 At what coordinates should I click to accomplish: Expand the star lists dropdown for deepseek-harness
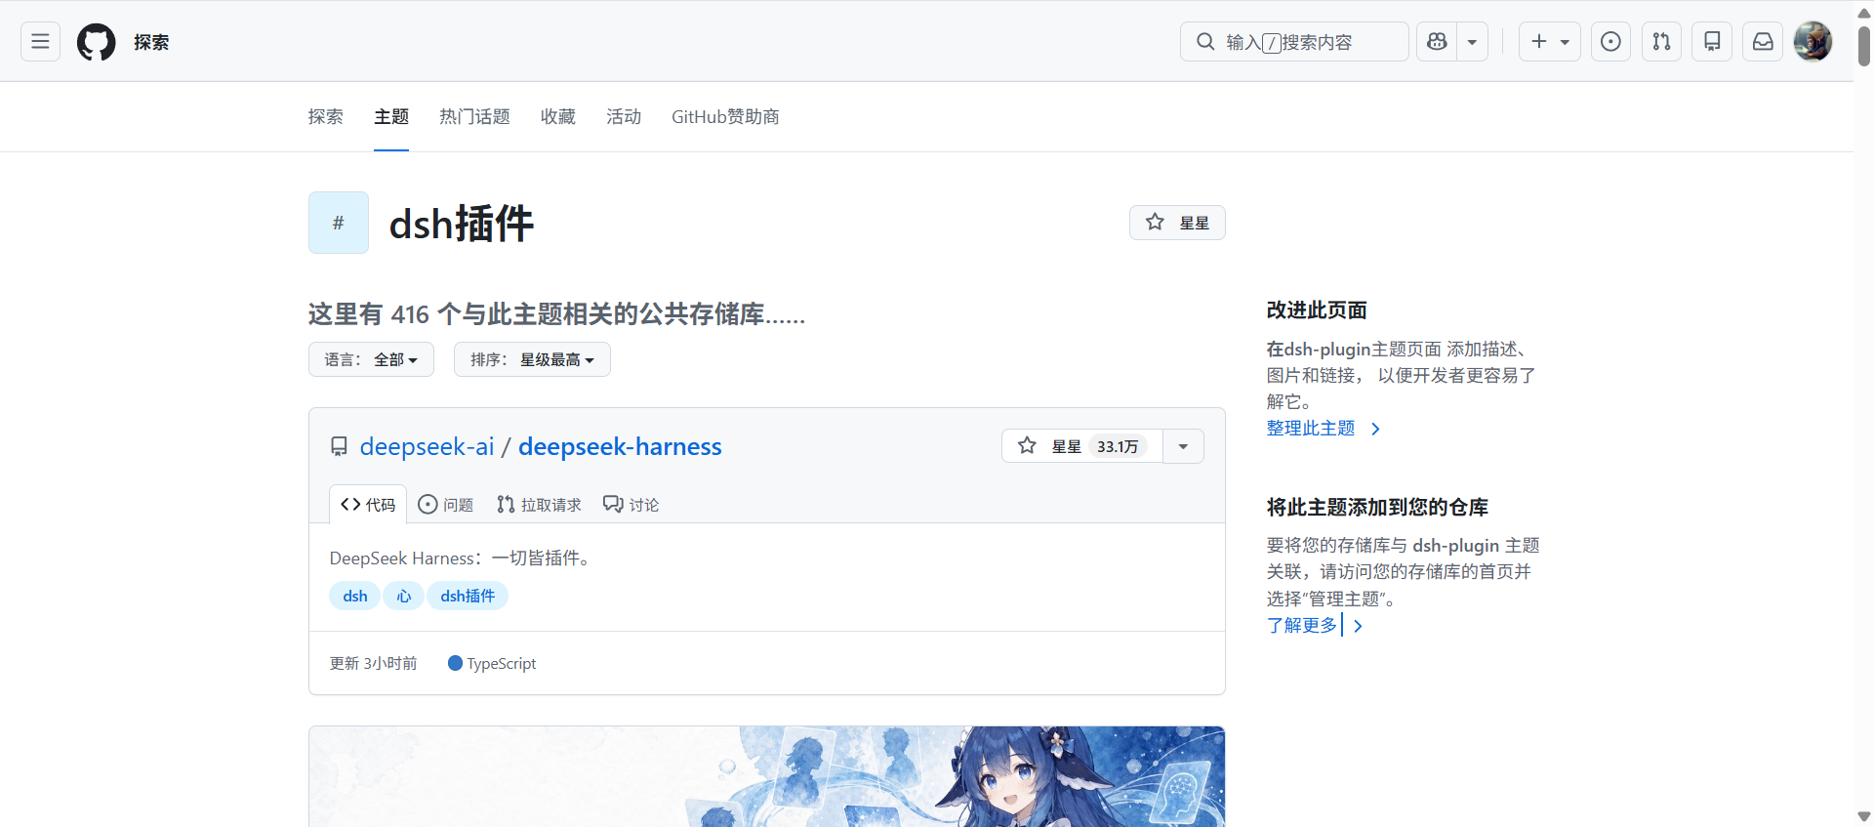1183,446
